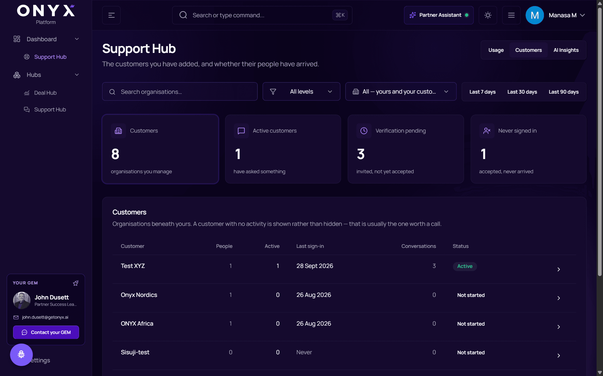Click the Hubs cubes icon in sidebar
This screenshot has height=376, width=603.
pyautogui.click(x=17, y=75)
